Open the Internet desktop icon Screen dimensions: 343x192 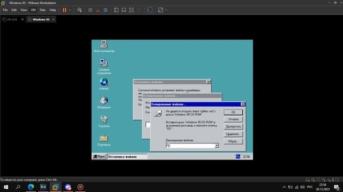click(x=104, y=84)
